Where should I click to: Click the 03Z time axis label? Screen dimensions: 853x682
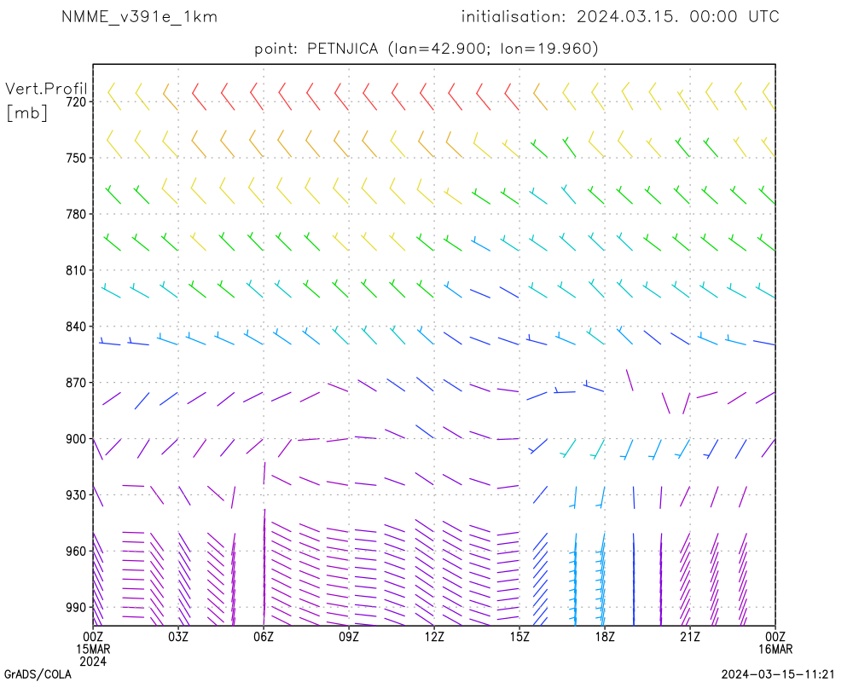(178, 636)
